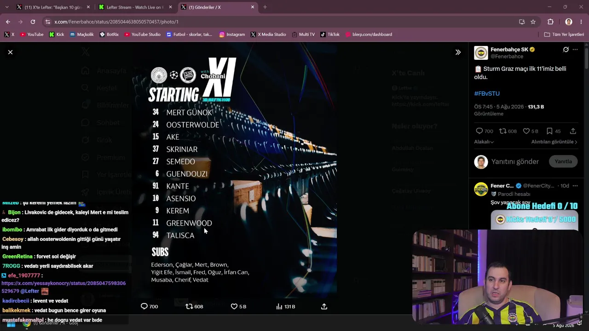The image size is (589, 331).
Task: Open more options on the Fener C... reply
Action: pyautogui.click(x=575, y=186)
